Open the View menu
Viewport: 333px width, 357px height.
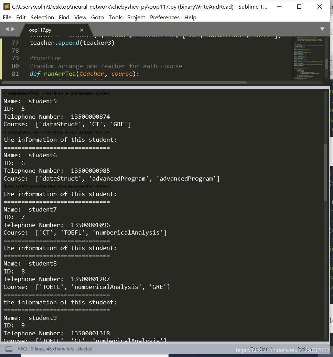(x=80, y=17)
